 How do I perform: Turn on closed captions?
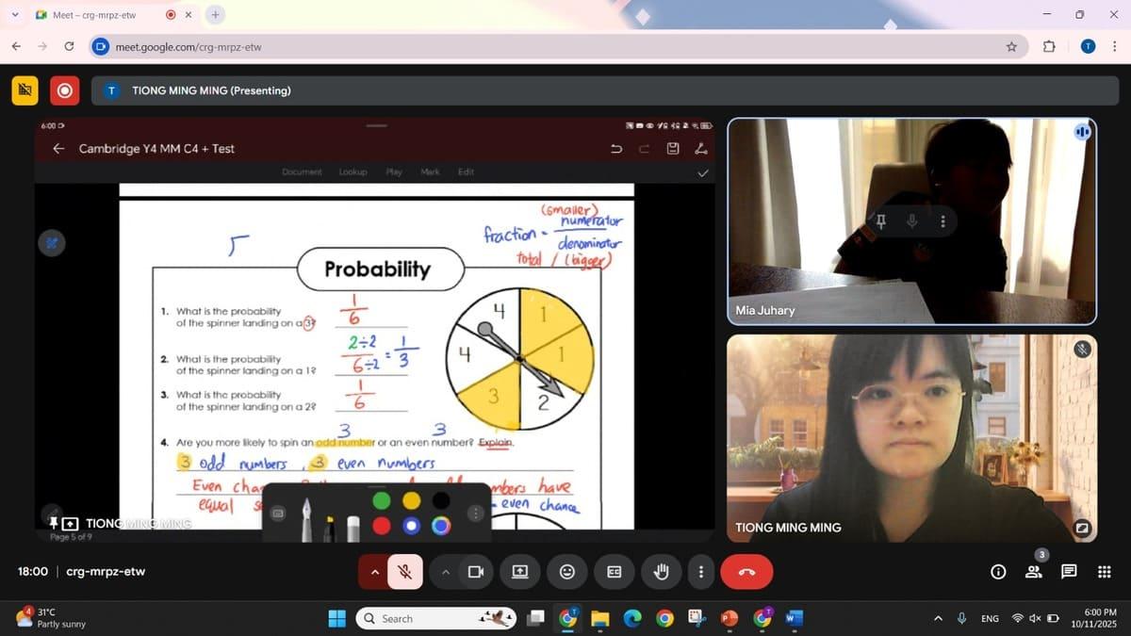(x=614, y=571)
